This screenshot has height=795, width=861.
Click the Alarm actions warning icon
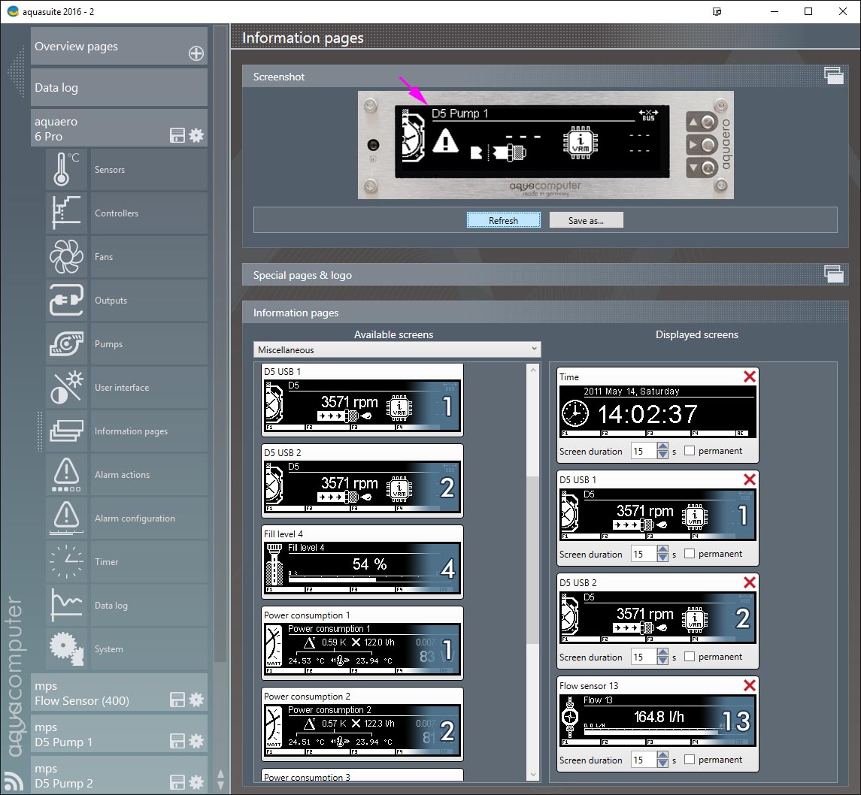pos(67,475)
